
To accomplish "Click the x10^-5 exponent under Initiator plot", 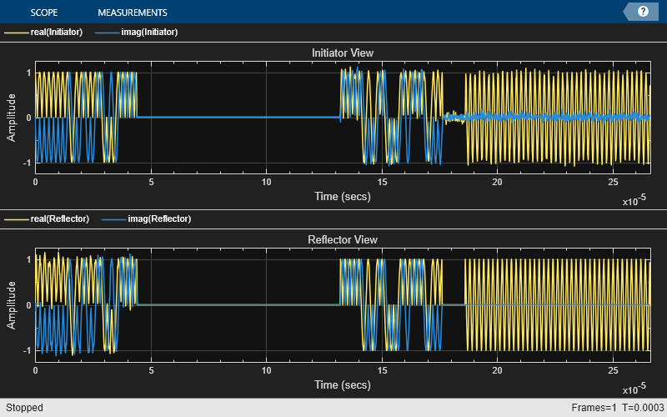I will click(634, 199).
